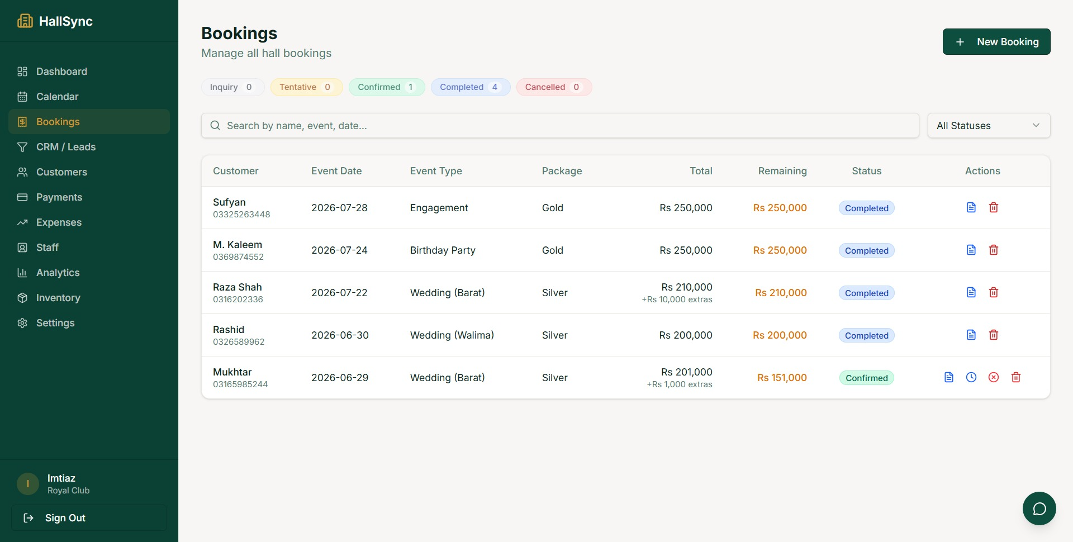Click the Customers people icon

pyautogui.click(x=22, y=172)
